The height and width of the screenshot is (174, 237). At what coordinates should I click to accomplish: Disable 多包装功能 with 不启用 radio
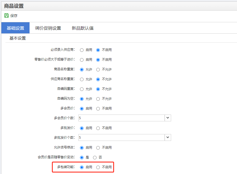(x=98, y=167)
